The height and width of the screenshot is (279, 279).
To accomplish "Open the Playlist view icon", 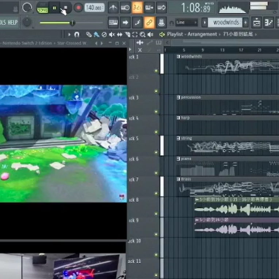I will 257,23.
